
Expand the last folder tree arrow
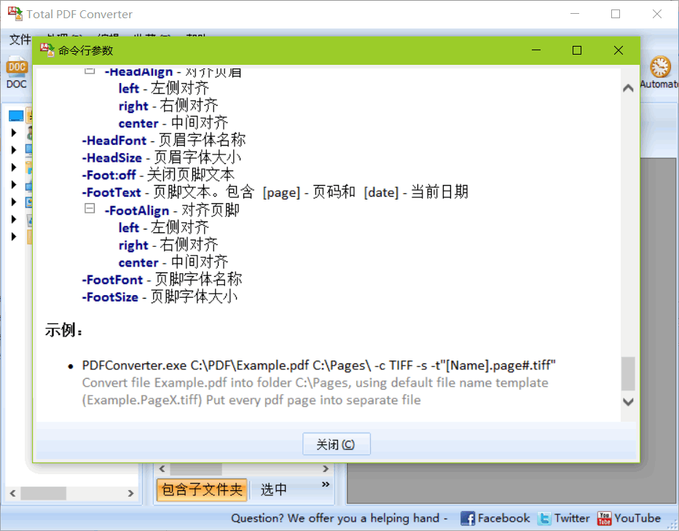click(14, 237)
